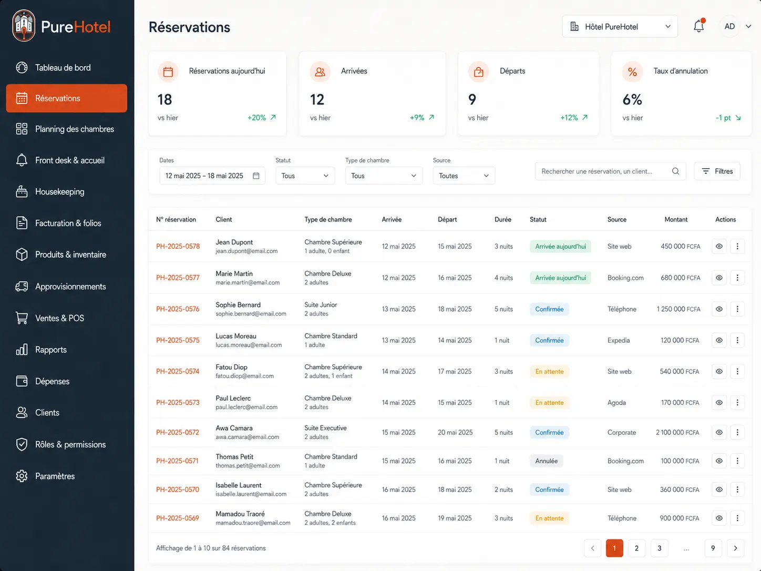Open reservation link PH-2025-0578
The image size is (761, 571).
point(178,246)
